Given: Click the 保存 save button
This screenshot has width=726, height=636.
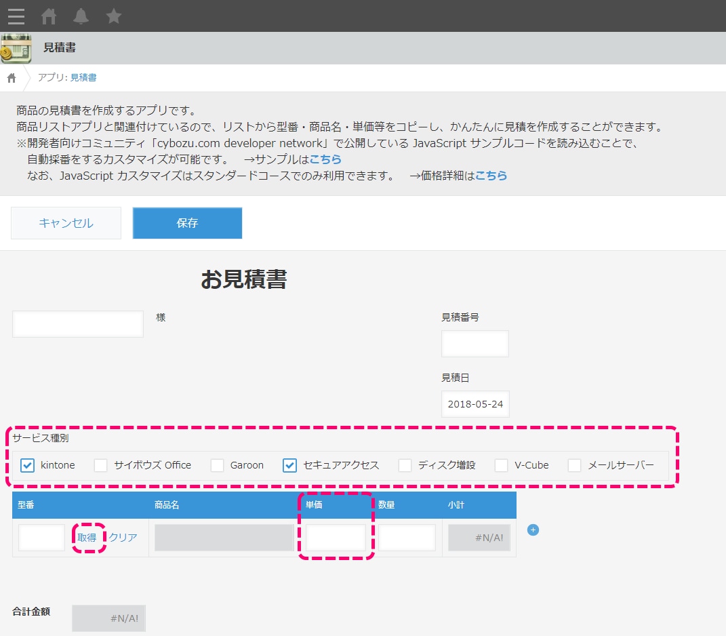Looking at the screenshot, I should click(187, 222).
